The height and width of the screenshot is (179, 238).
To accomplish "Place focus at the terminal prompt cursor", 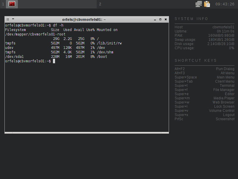I will pyautogui.click(x=54, y=61).
